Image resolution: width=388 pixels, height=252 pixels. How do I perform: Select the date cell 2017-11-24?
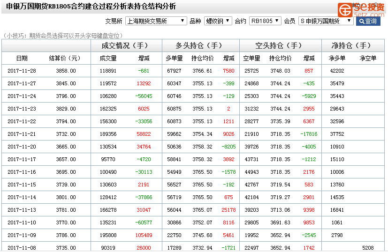22,96
